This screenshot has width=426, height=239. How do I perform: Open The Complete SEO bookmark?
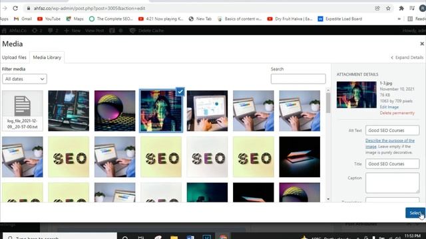coord(111,19)
